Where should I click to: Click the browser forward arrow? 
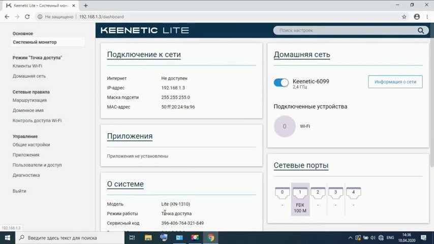[x=17, y=17]
